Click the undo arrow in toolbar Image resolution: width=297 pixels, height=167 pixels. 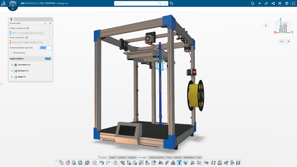(101, 163)
